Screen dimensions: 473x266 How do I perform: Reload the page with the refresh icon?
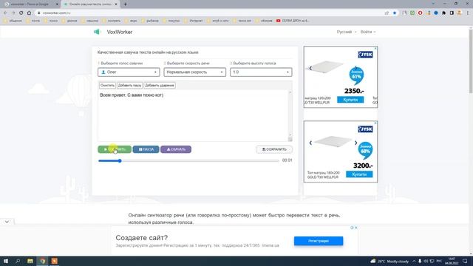click(x=21, y=13)
